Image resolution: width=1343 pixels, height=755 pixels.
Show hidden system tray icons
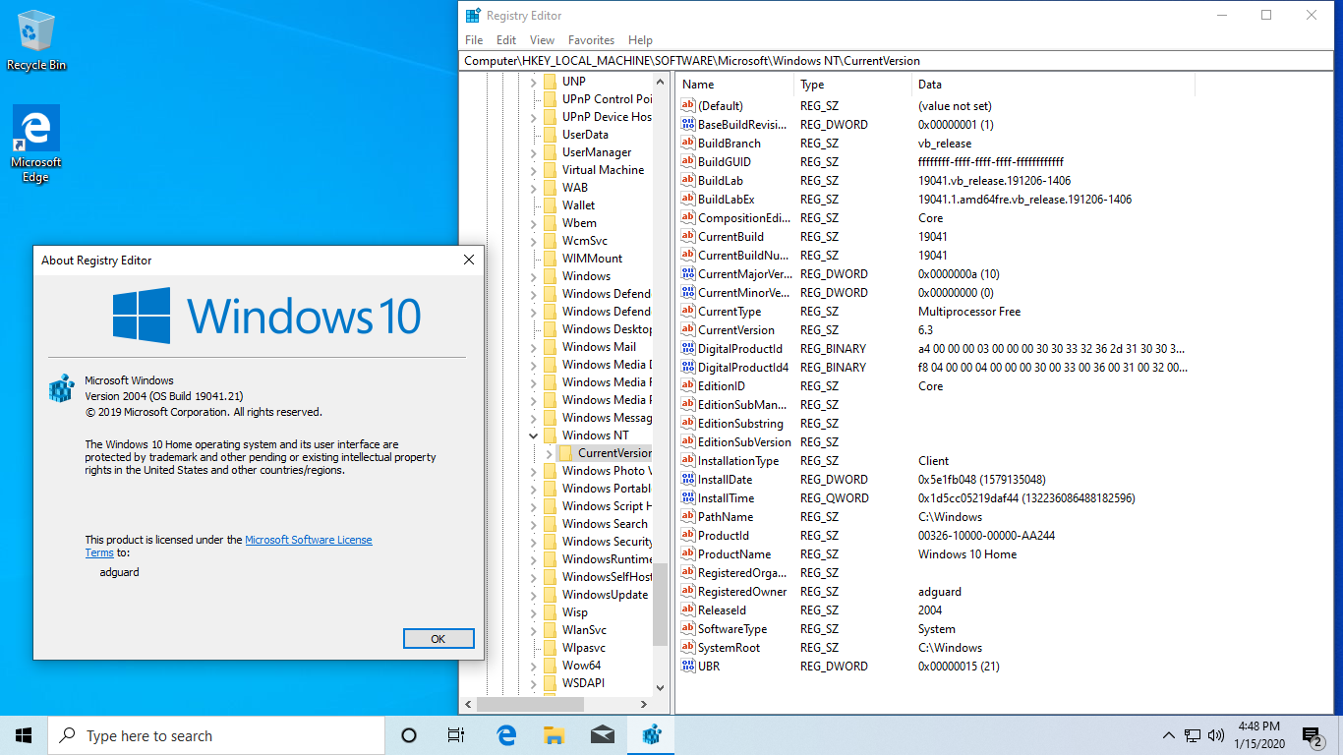pos(1169,735)
